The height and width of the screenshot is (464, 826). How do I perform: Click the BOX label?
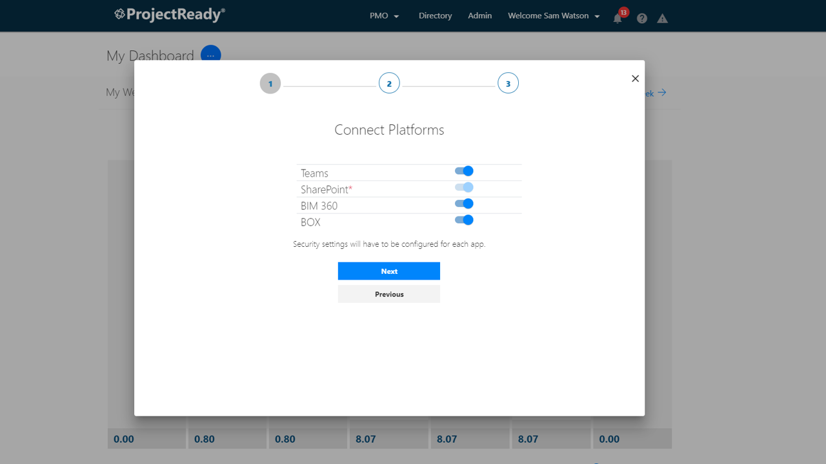click(x=310, y=222)
